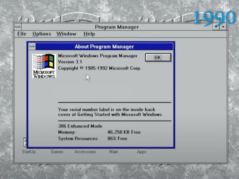The width and height of the screenshot is (239, 179).
Task: Select the Main program group label
Action: pyautogui.click(x=114, y=152)
